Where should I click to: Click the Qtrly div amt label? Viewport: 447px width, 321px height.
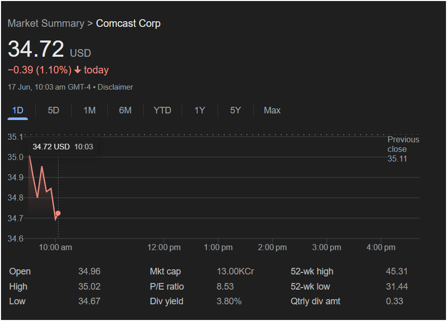[316, 301]
